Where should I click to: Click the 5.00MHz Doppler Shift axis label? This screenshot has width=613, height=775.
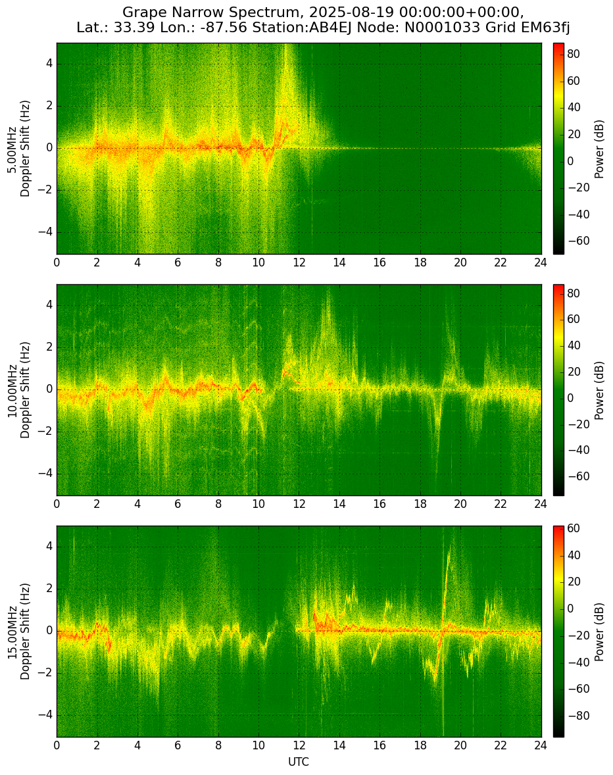pyautogui.click(x=18, y=148)
